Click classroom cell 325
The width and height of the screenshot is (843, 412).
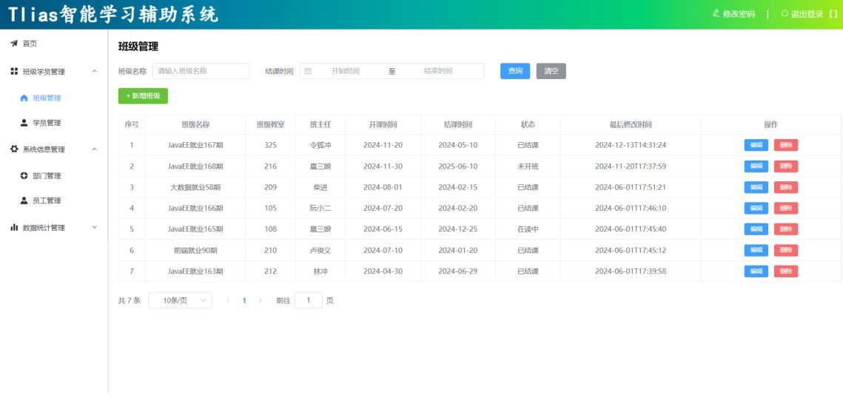[x=270, y=145]
